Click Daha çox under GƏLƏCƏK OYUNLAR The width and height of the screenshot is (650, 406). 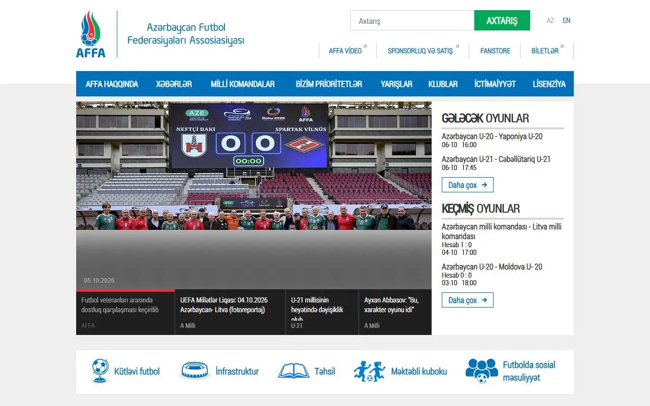point(468,185)
